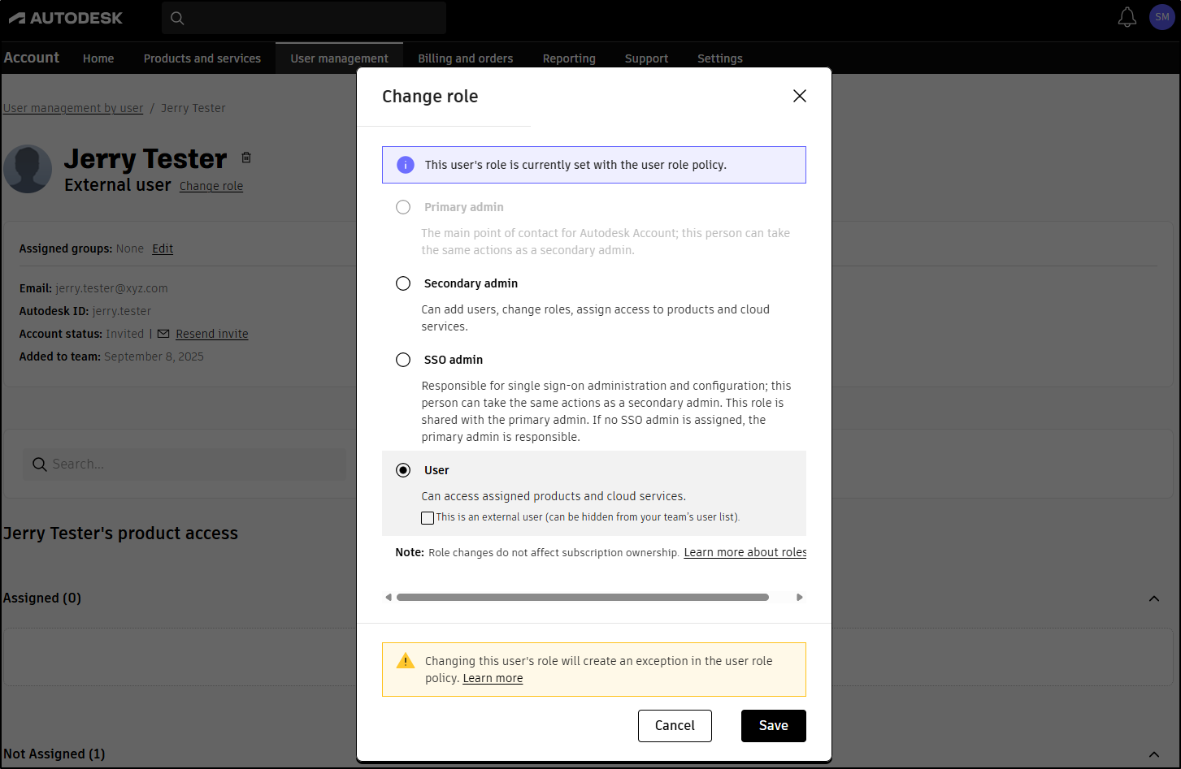Select the SSO admin radio button

click(x=403, y=360)
